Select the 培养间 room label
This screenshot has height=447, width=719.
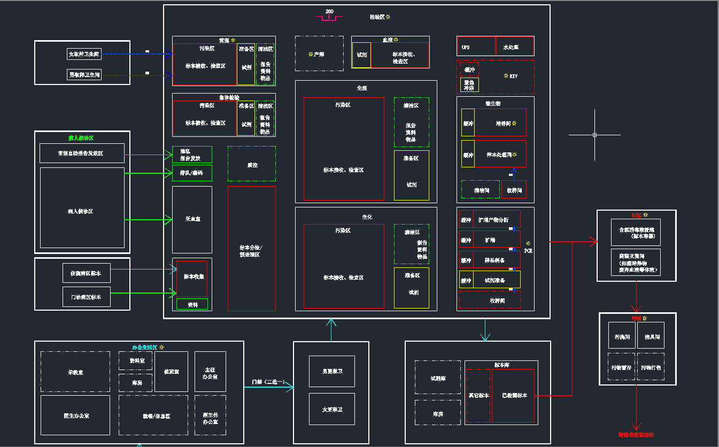tap(503, 124)
